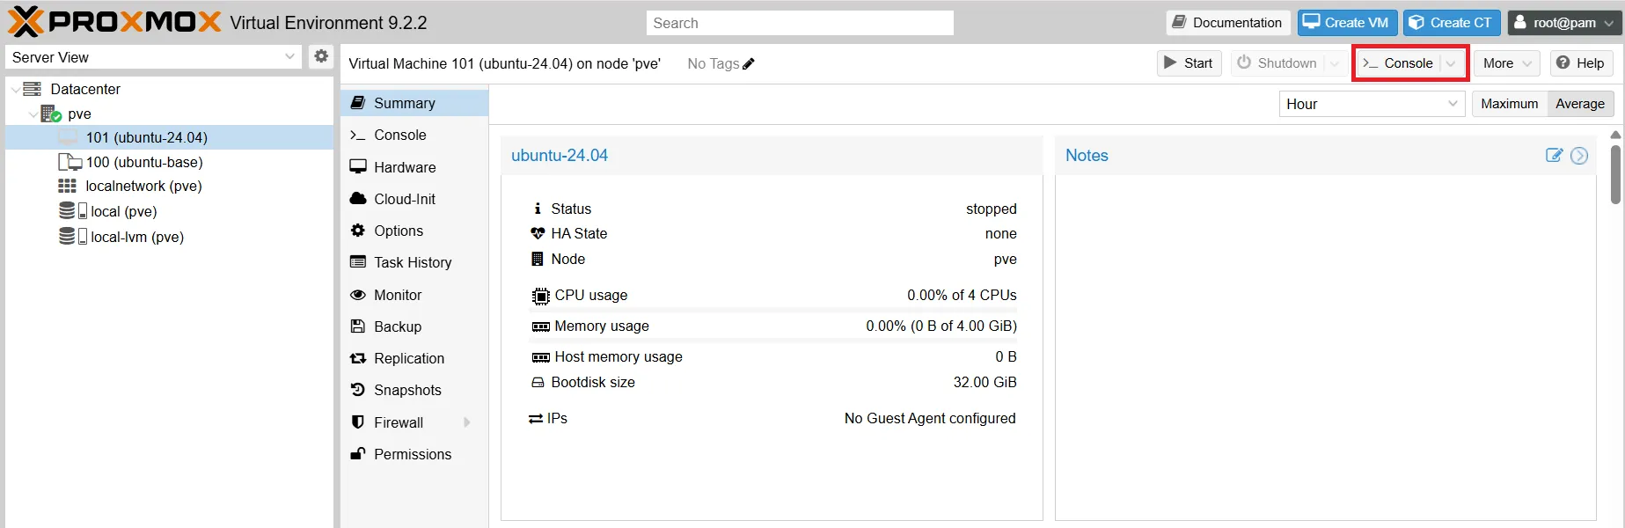
Task: Open the Console side menu item
Action: [x=414, y=135]
